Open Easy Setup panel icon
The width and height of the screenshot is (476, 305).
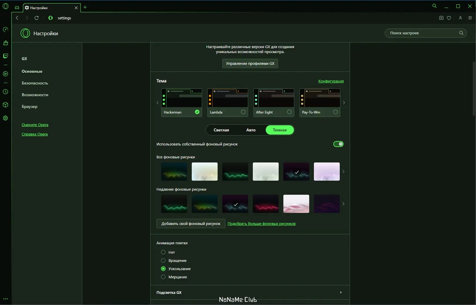(x=470, y=18)
